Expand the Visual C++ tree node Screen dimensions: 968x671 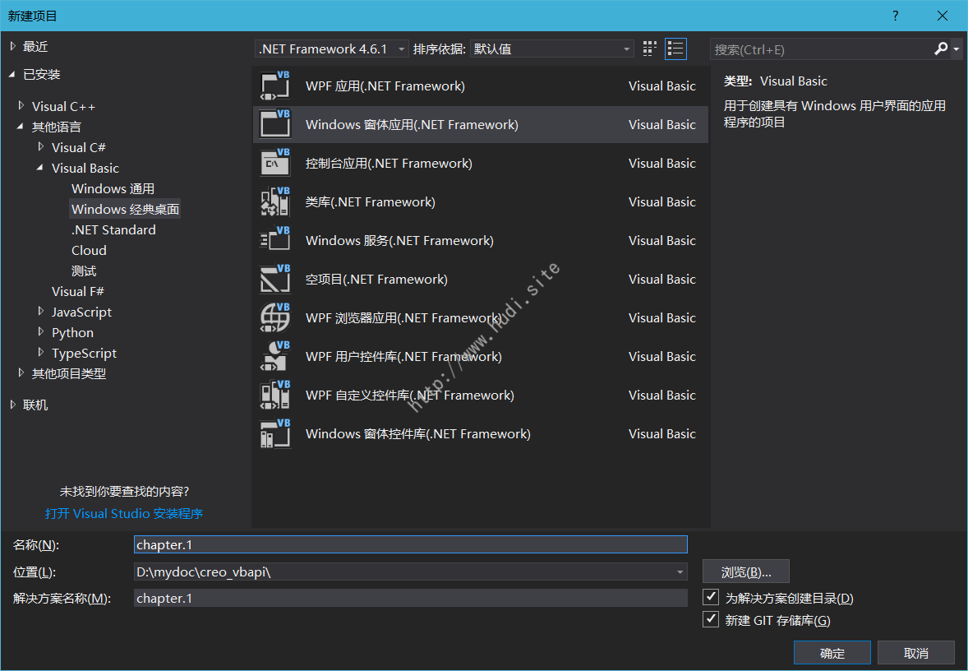click(x=21, y=105)
